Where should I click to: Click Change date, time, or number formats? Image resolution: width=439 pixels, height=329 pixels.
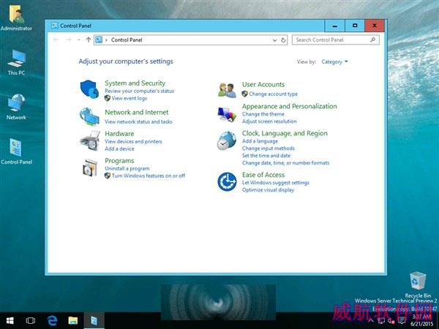(285, 163)
